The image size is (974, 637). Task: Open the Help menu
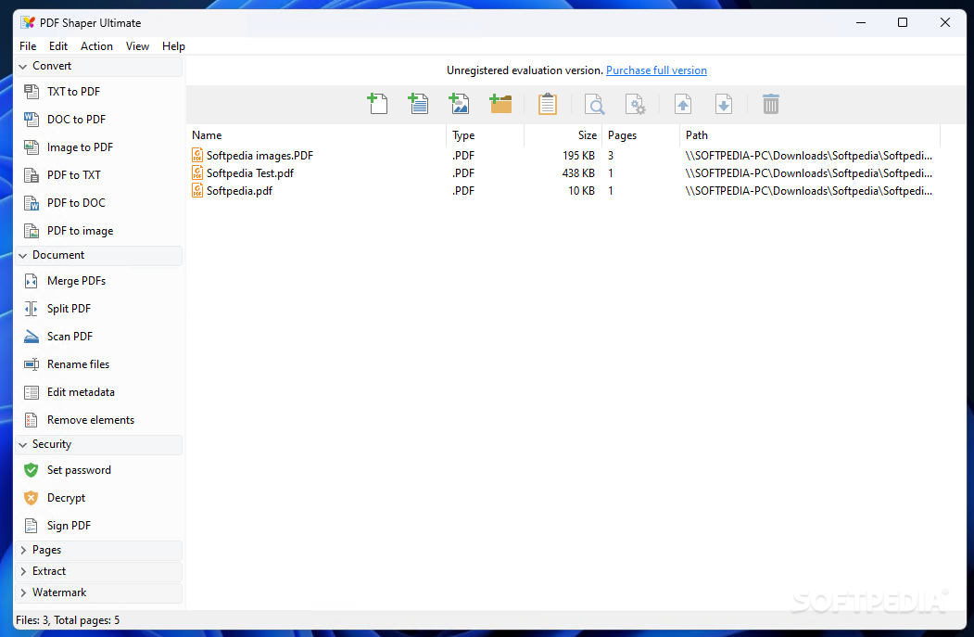(x=173, y=46)
